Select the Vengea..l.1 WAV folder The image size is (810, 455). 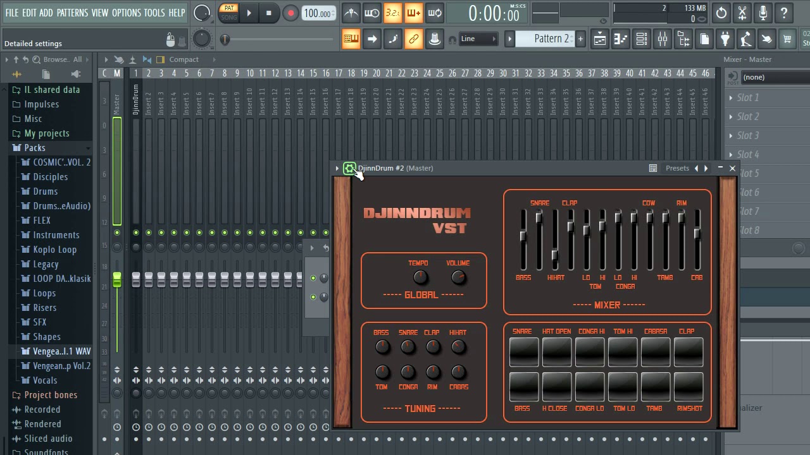(61, 351)
